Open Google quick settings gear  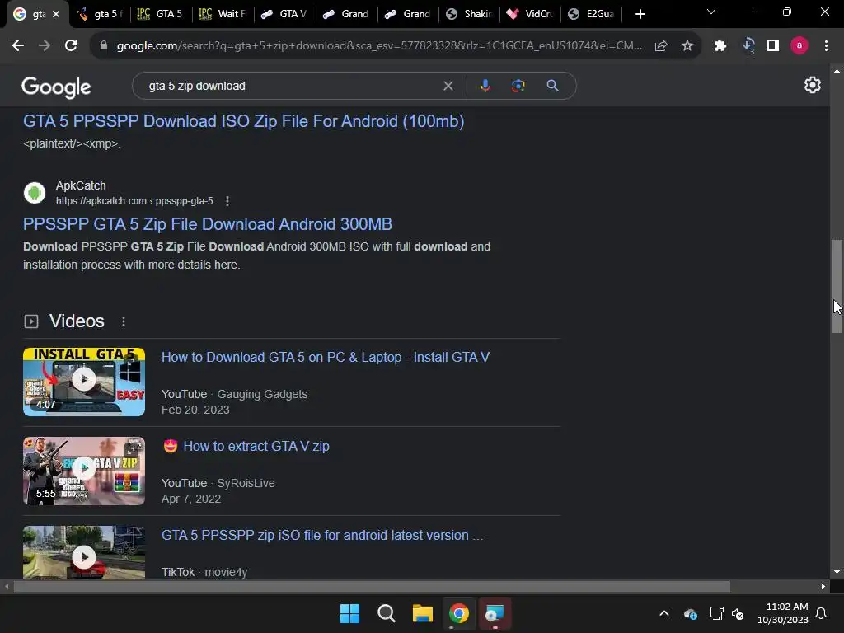pyautogui.click(x=812, y=85)
